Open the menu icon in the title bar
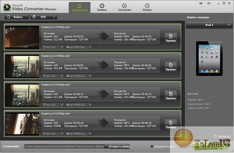 click(209, 3)
